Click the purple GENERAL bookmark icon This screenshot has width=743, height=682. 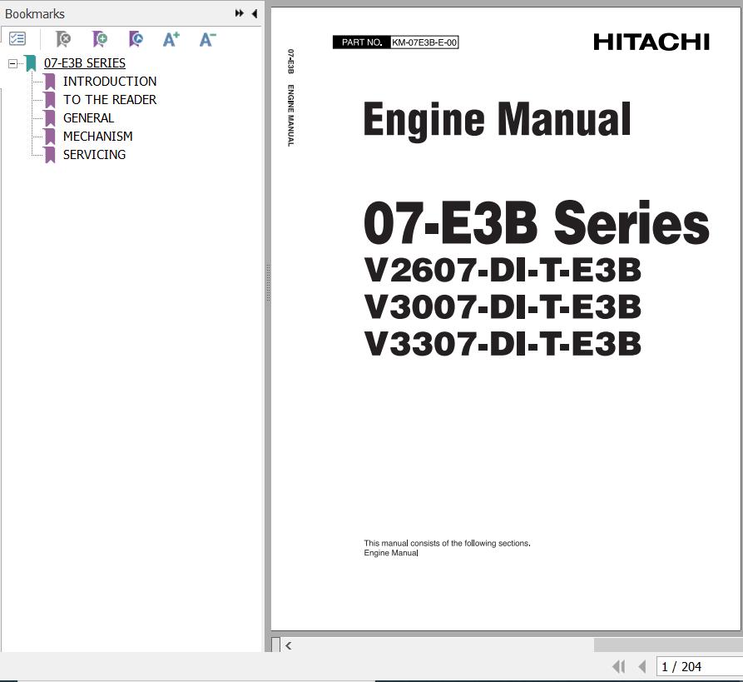[50, 118]
